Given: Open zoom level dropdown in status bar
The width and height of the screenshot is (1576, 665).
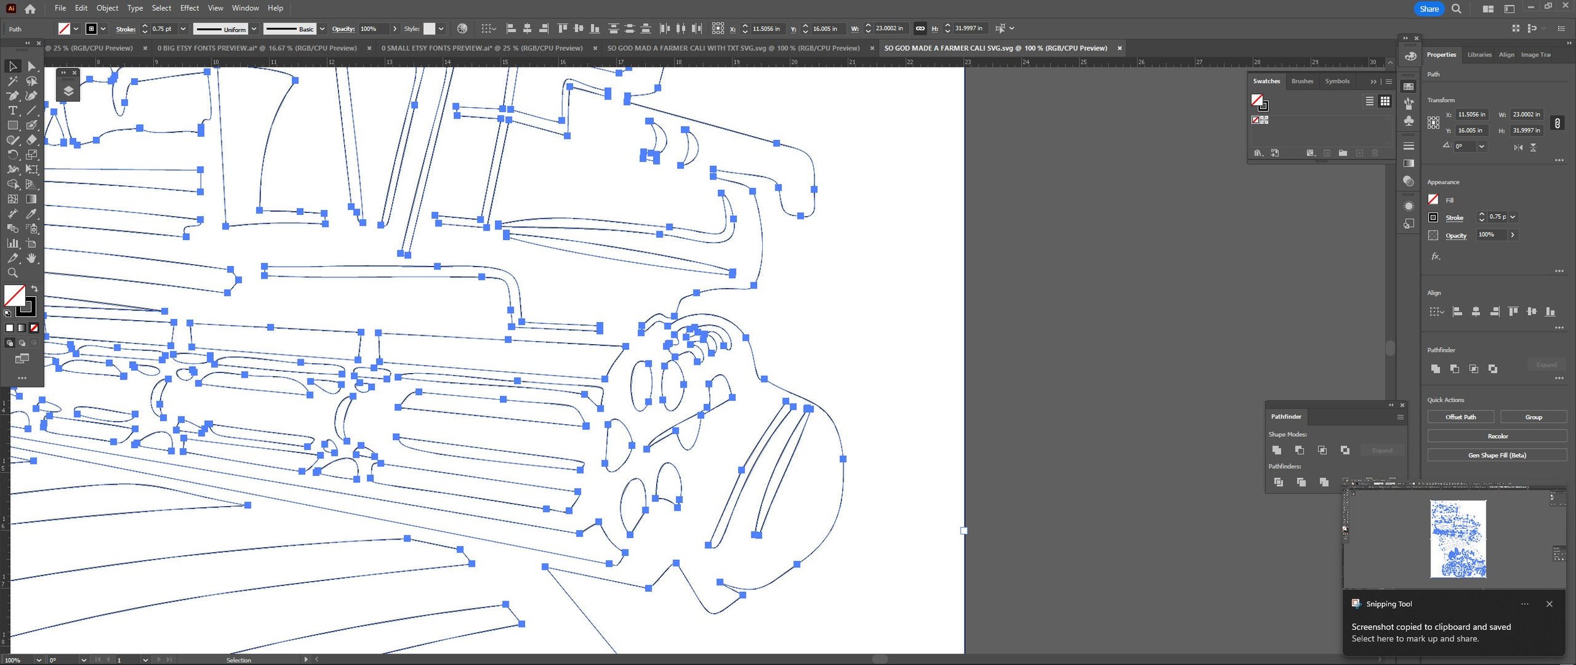Looking at the screenshot, I should point(38,660).
